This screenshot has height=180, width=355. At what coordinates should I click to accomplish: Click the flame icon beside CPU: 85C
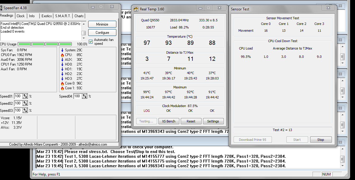click(x=62, y=55)
